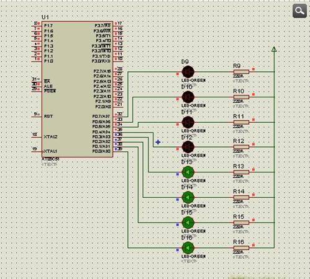The height and width of the screenshot is (279, 310).
Task: Select the D9 LED component
Action: click(x=188, y=72)
